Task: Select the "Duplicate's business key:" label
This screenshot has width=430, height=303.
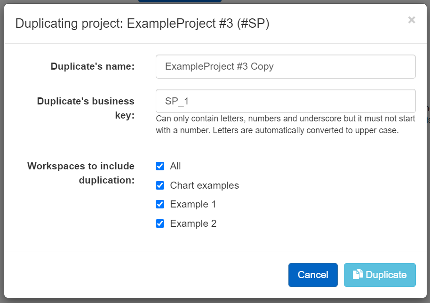Action: tap(86, 108)
